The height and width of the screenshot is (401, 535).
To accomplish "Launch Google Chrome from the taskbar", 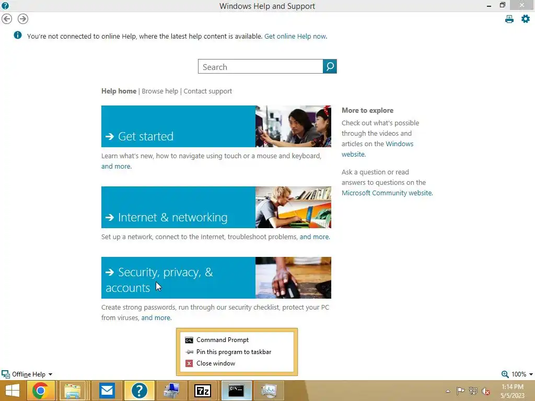I will (40, 391).
